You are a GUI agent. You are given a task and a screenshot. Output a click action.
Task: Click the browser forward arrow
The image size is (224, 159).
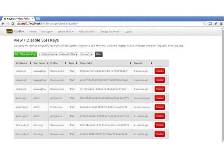8,24
